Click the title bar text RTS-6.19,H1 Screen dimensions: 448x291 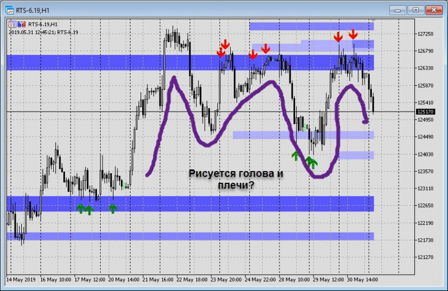[32, 11]
